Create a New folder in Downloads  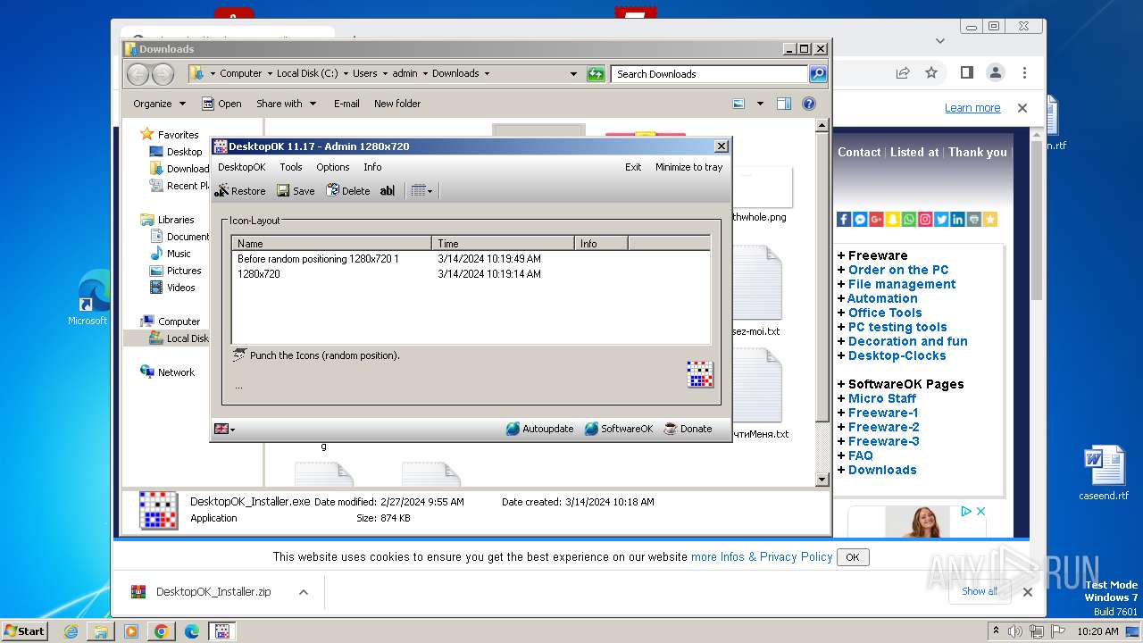click(x=397, y=104)
